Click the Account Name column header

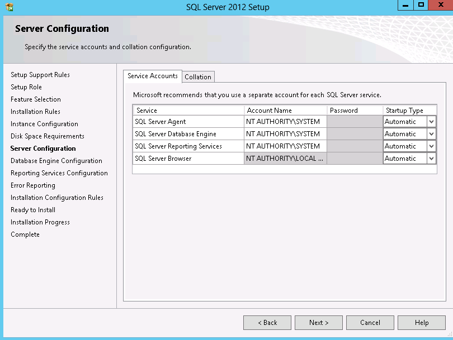(x=285, y=111)
